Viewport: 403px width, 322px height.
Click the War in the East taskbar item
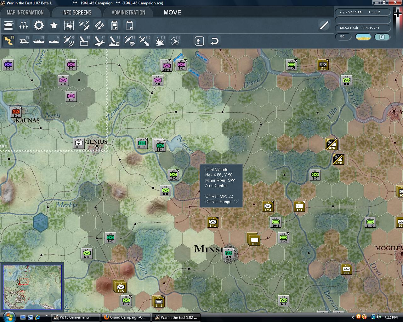pyautogui.click(x=176, y=317)
